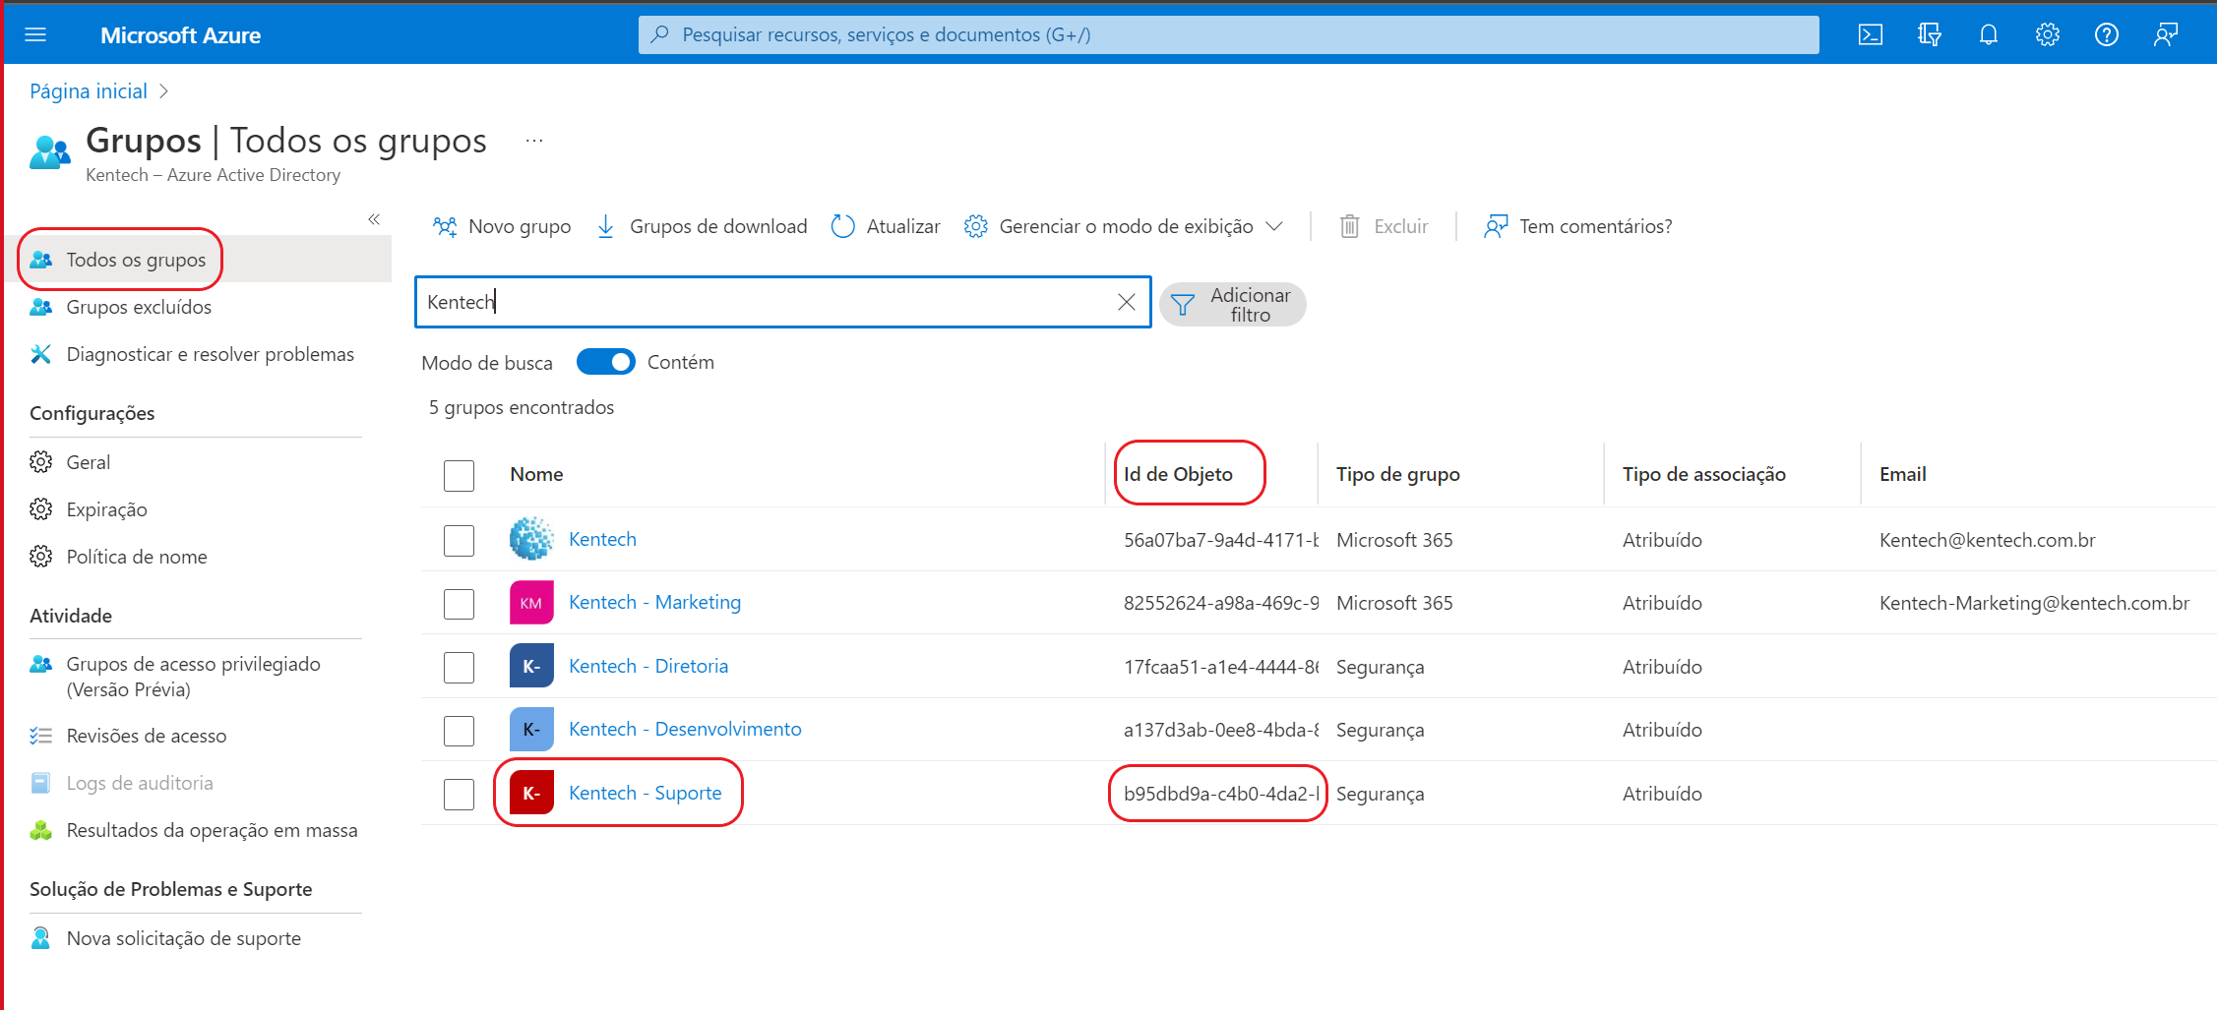Screen dimensions: 2217x1010
Task: Click the Tipo de associação column header
Action: [x=1703, y=474]
